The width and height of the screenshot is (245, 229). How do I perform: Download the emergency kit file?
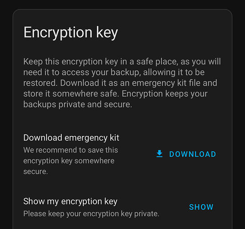[x=186, y=154]
